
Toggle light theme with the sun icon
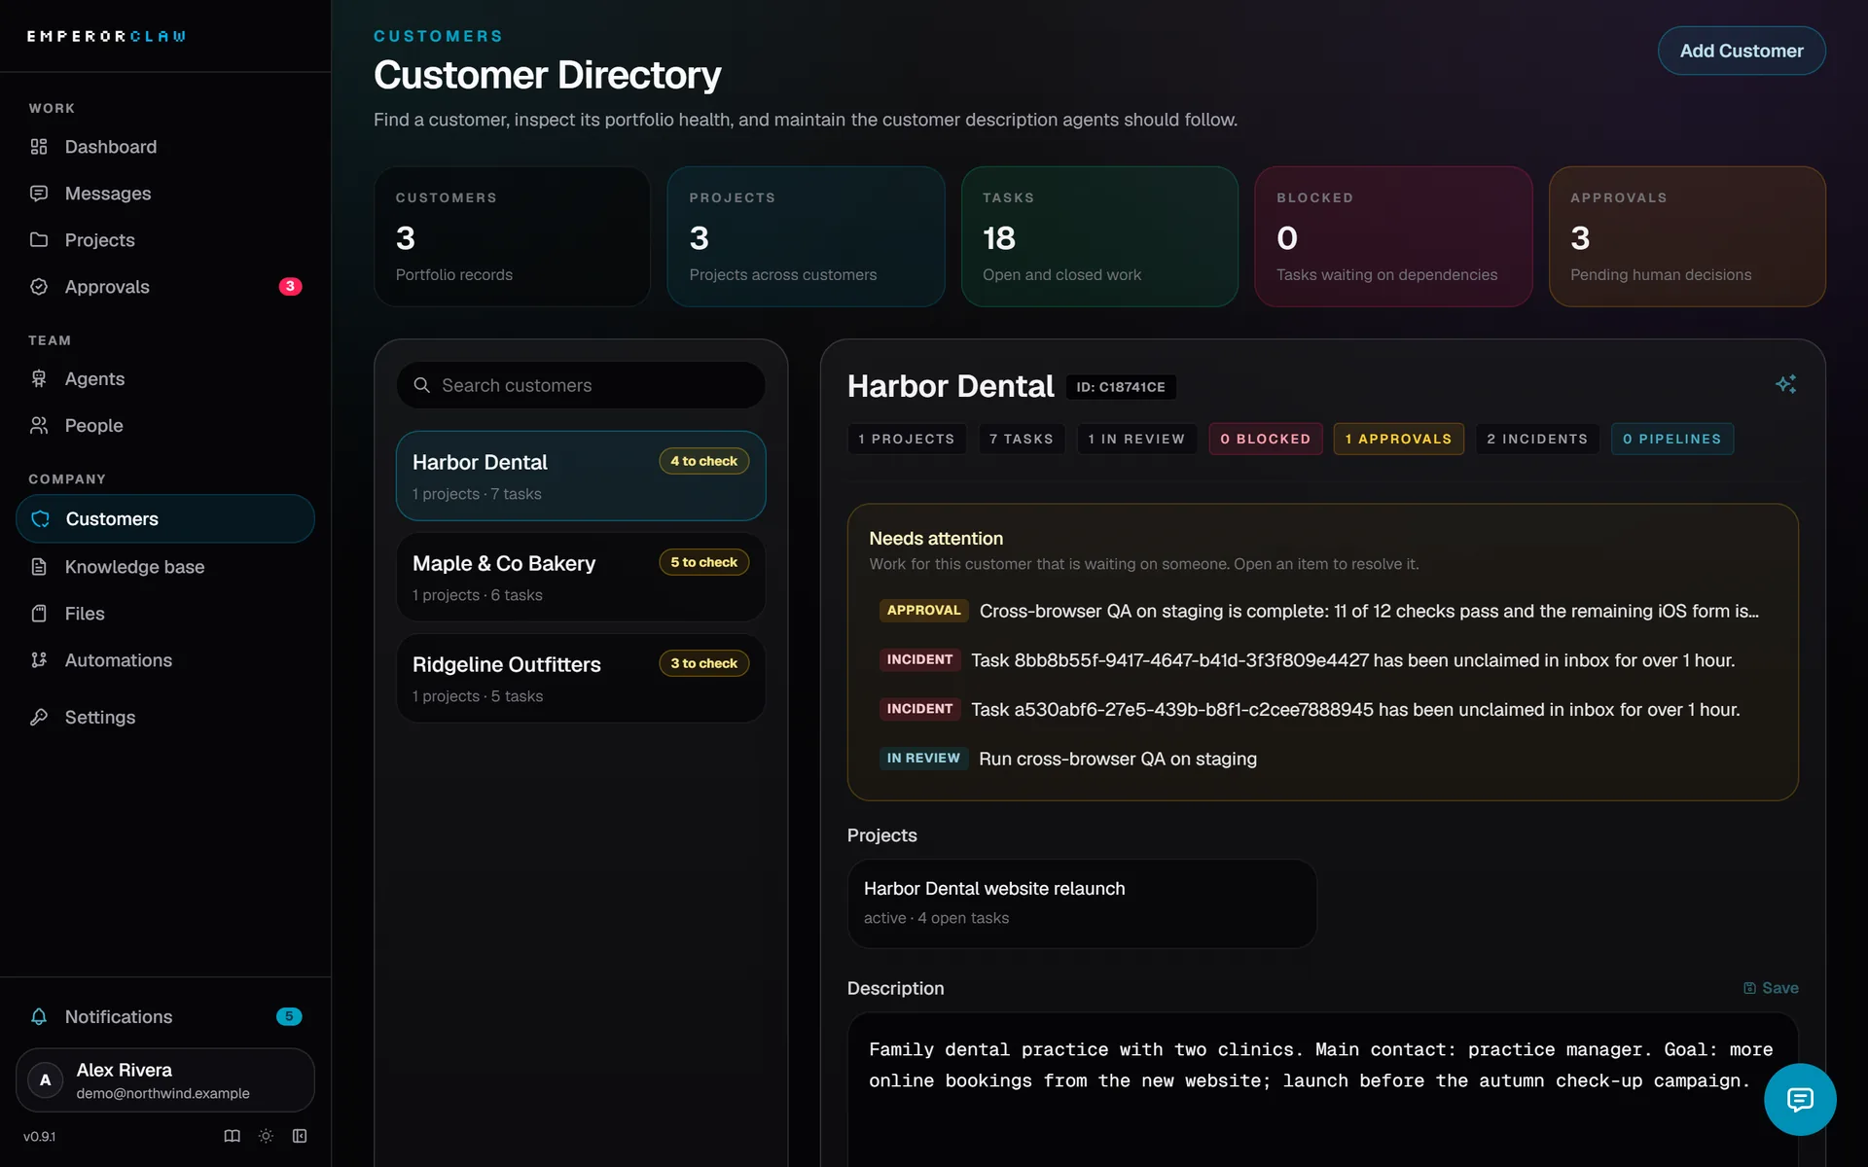pos(266,1136)
